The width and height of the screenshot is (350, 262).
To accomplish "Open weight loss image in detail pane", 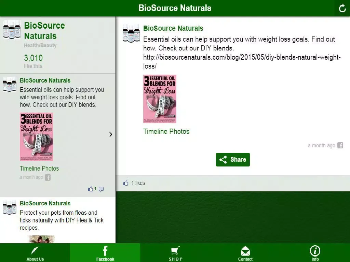I will [160, 99].
